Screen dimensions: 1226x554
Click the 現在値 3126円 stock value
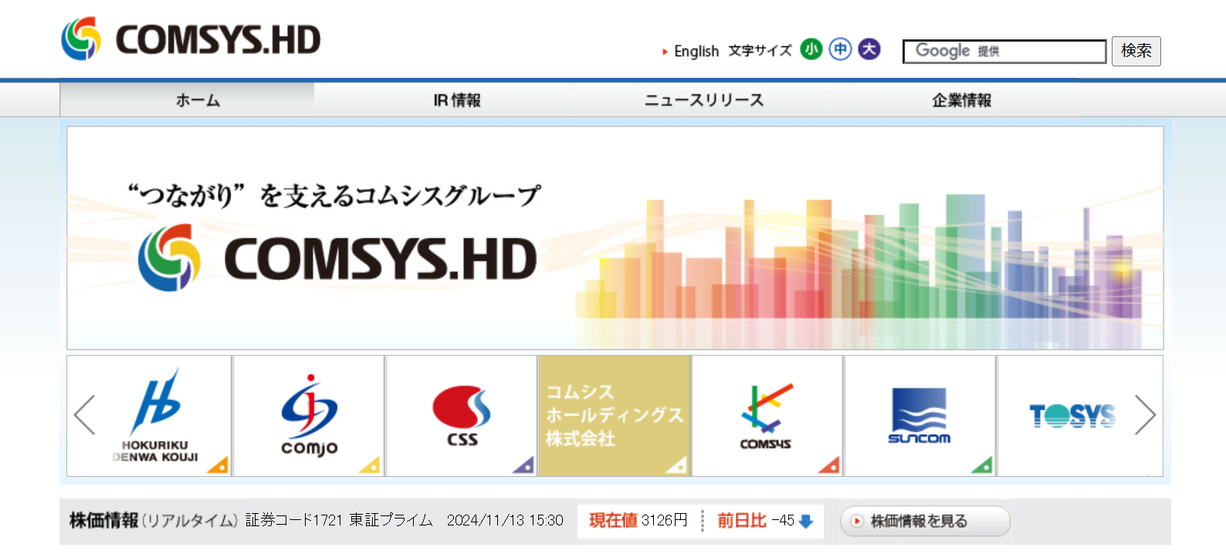(x=638, y=521)
